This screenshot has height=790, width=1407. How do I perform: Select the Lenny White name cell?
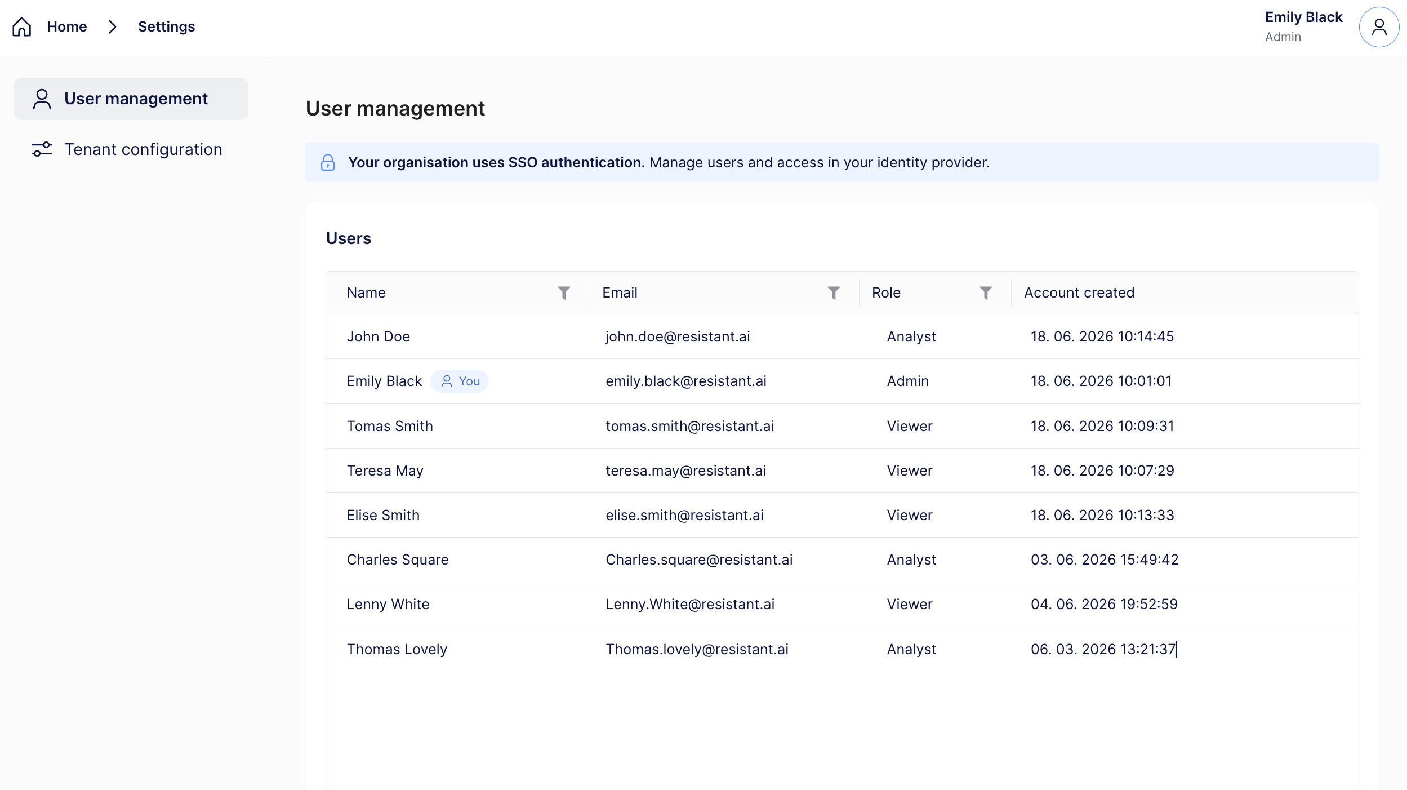pyautogui.click(x=388, y=605)
